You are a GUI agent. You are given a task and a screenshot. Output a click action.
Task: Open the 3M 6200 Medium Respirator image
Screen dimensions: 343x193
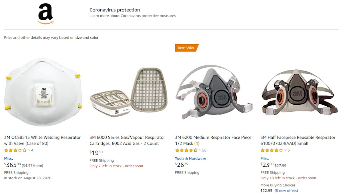214,91
